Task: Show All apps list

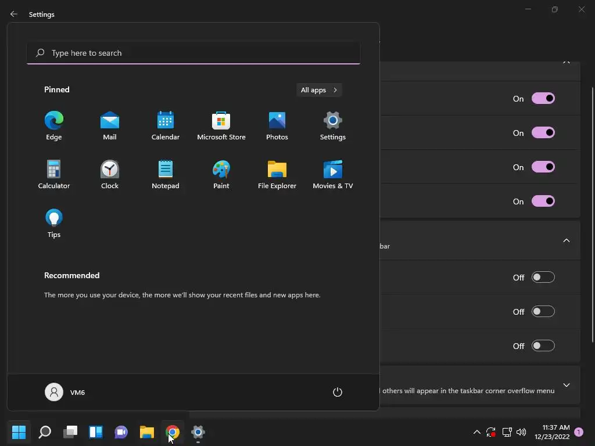Action: point(319,90)
